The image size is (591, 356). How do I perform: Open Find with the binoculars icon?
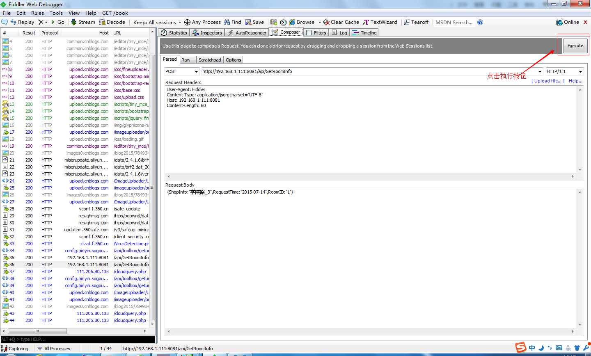click(x=232, y=22)
